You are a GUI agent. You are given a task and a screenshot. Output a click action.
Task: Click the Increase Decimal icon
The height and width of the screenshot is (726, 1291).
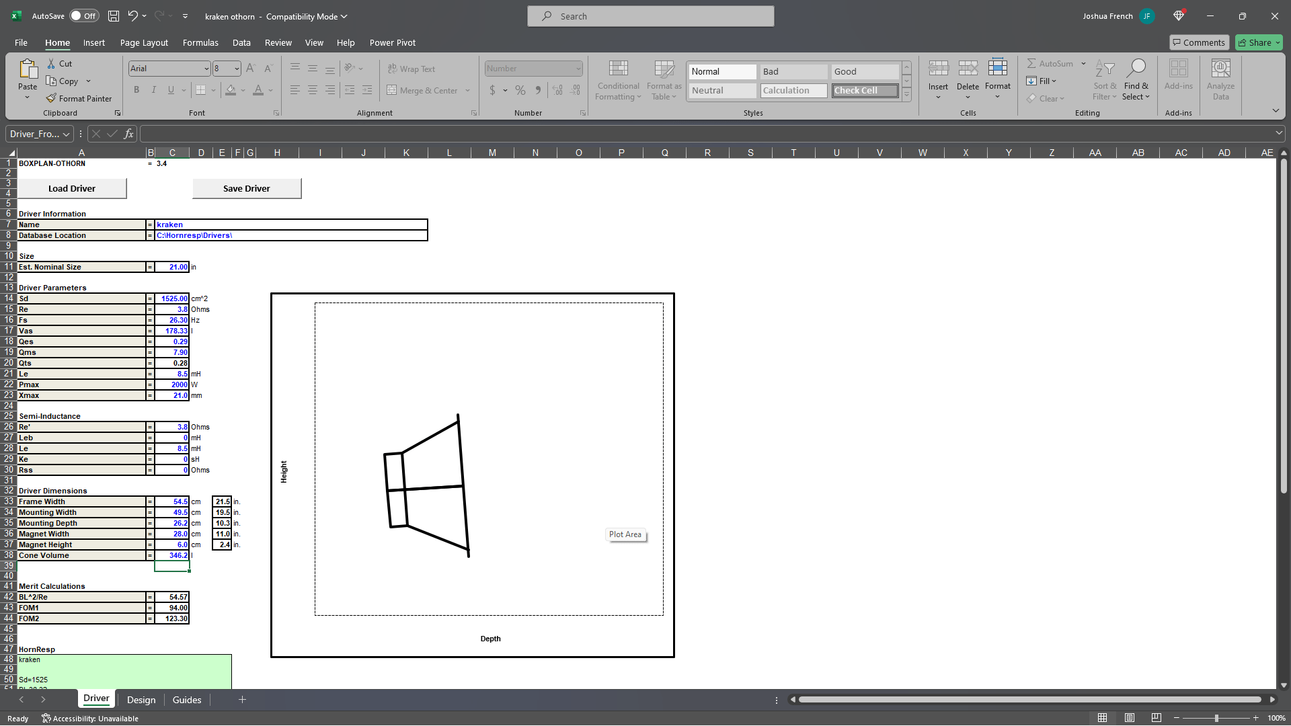click(557, 90)
